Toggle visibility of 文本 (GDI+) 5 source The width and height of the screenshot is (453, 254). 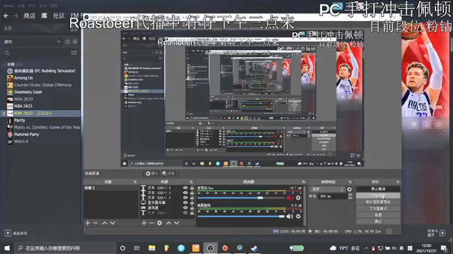(185, 188)
